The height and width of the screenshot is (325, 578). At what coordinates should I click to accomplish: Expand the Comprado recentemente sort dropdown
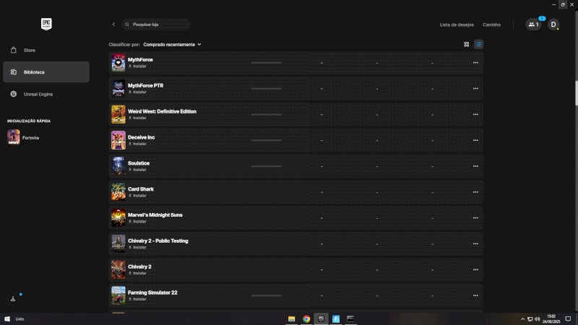click(x=172, y=45)
